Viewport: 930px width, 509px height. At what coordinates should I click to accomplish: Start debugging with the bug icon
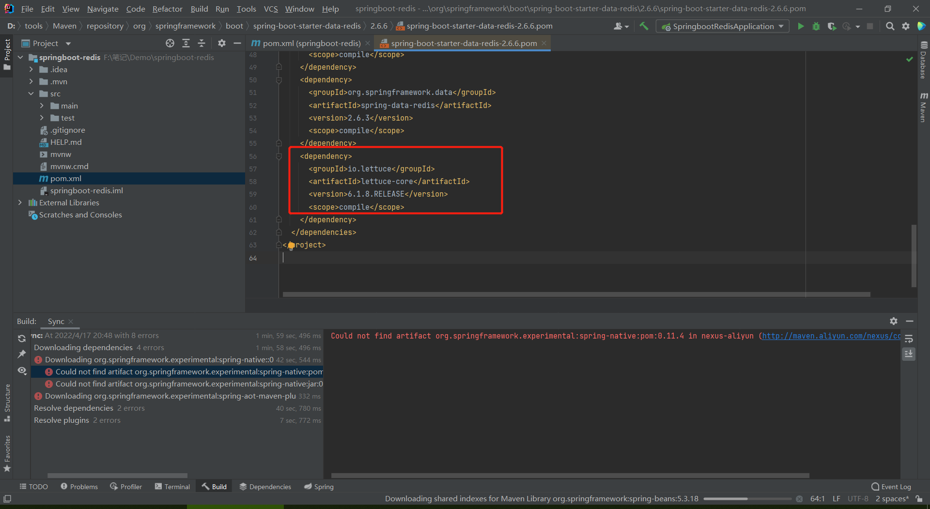coord(816,26)
